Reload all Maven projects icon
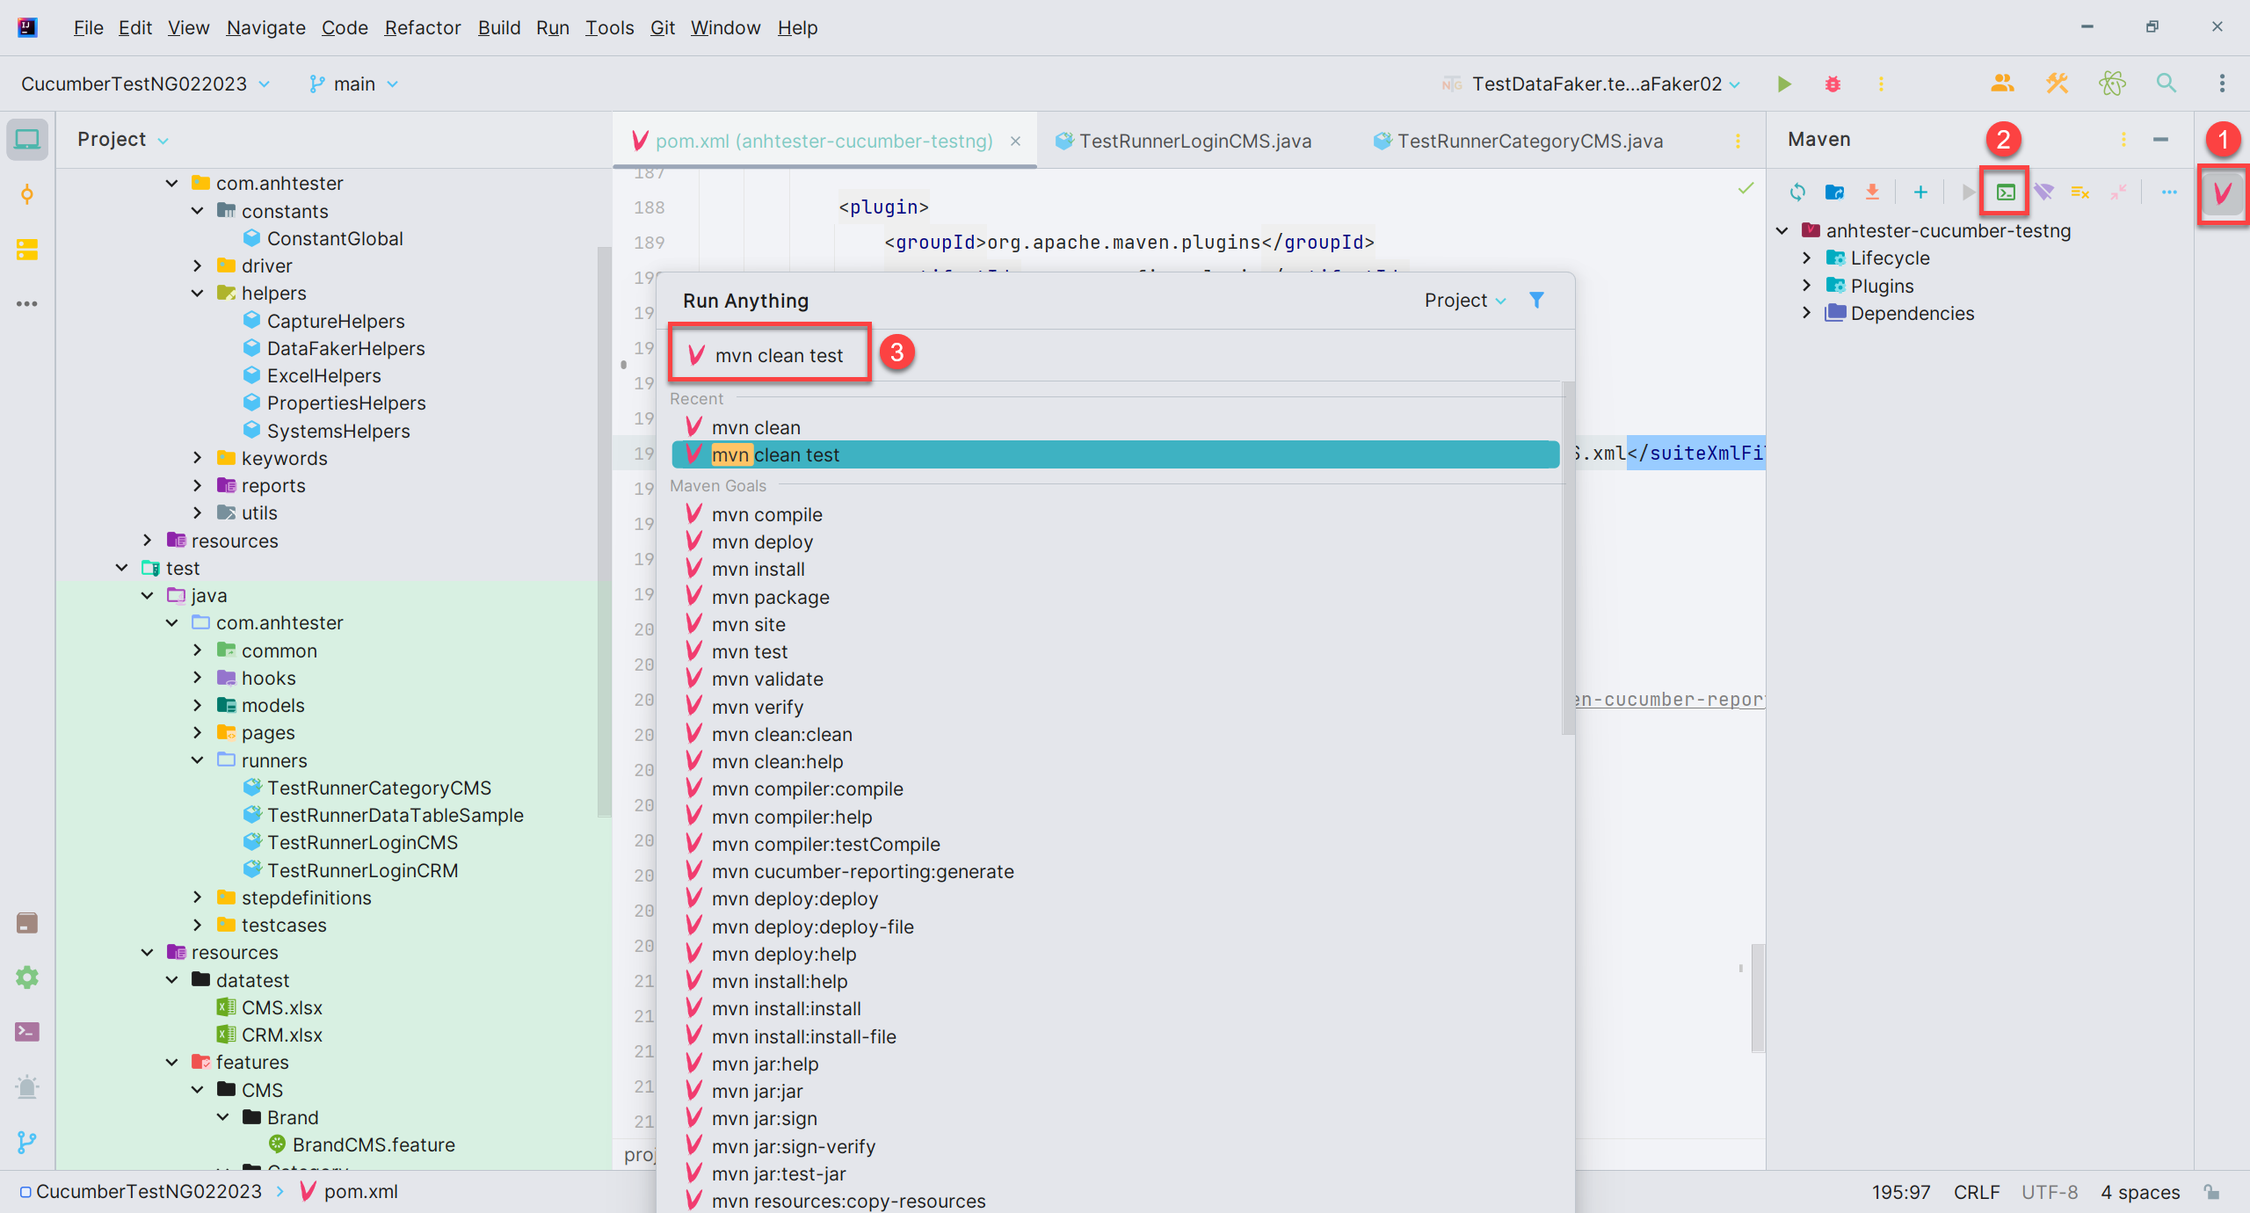This screenshot has width=2250, height=1213. point(1797,192)
